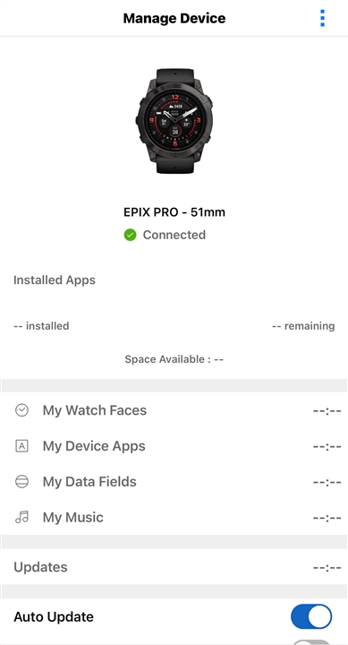
Task: Open My Device Apps list
Action: click(x=174, y=446)
